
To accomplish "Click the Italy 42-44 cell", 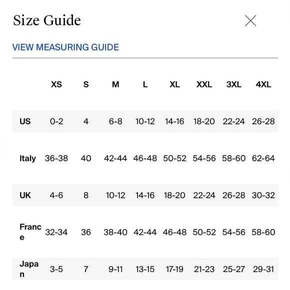I will point(115,158).
